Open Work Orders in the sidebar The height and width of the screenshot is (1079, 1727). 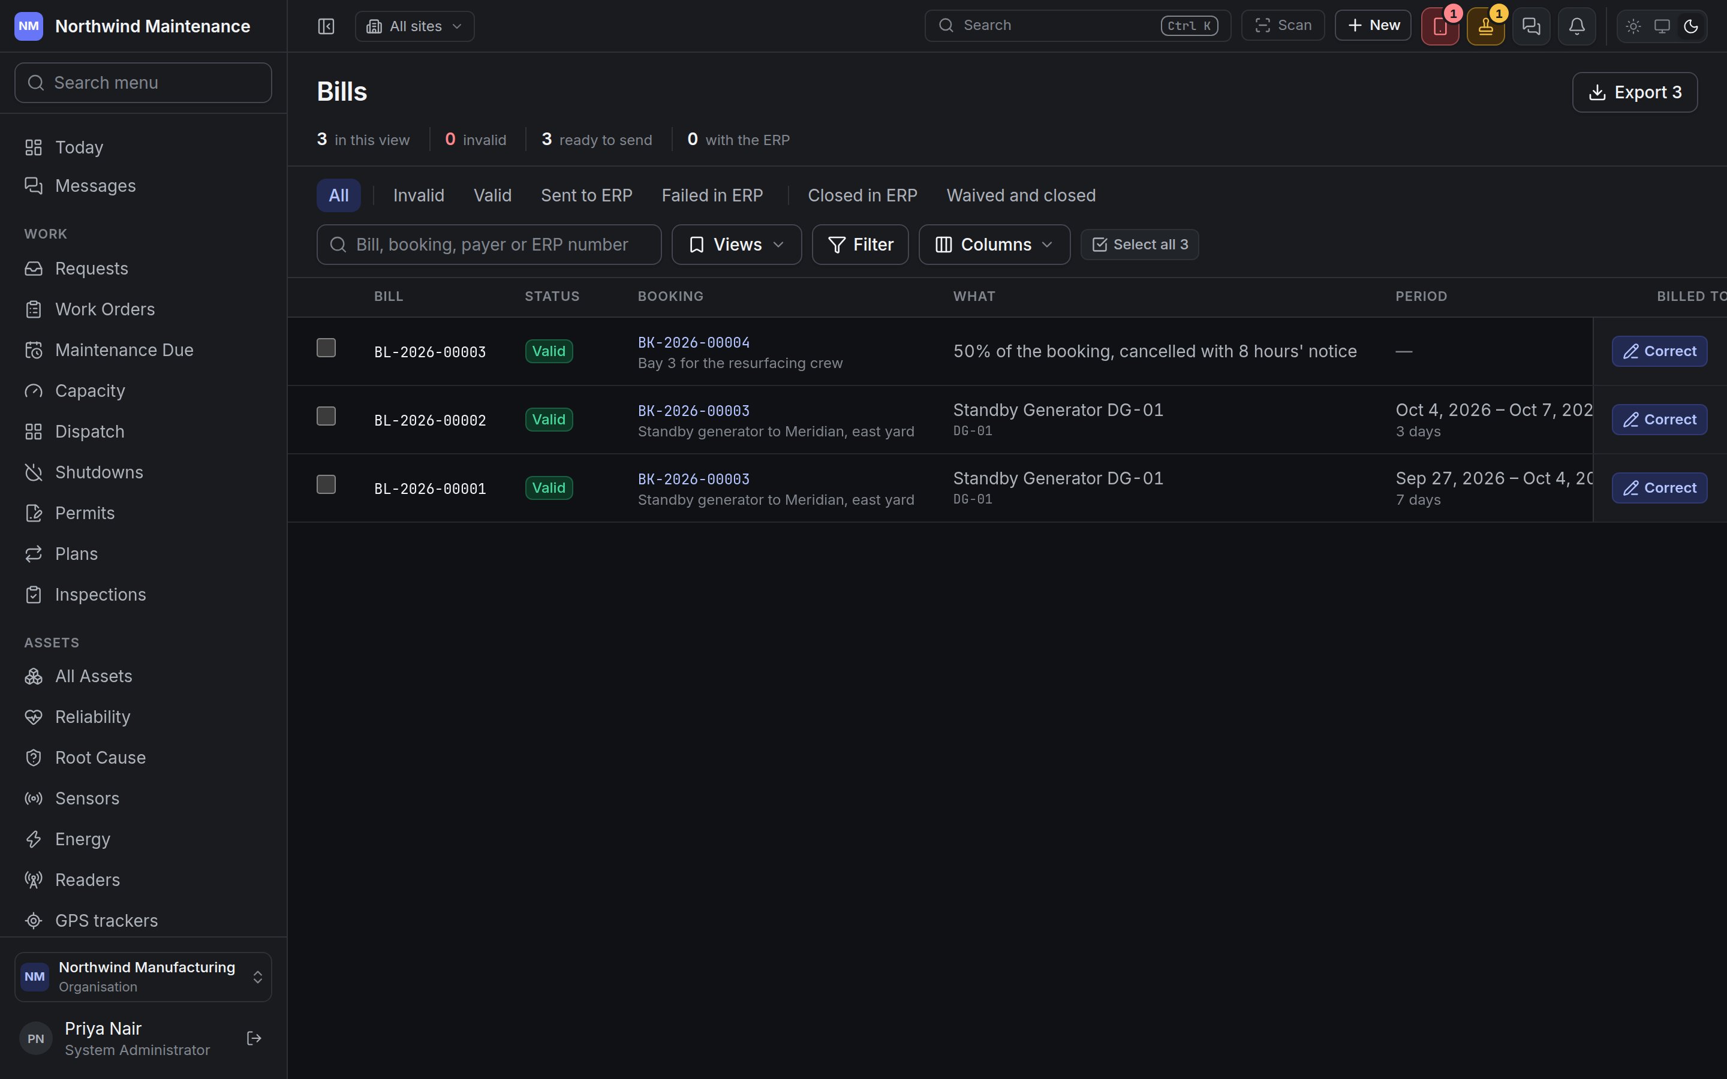point(143,309)
